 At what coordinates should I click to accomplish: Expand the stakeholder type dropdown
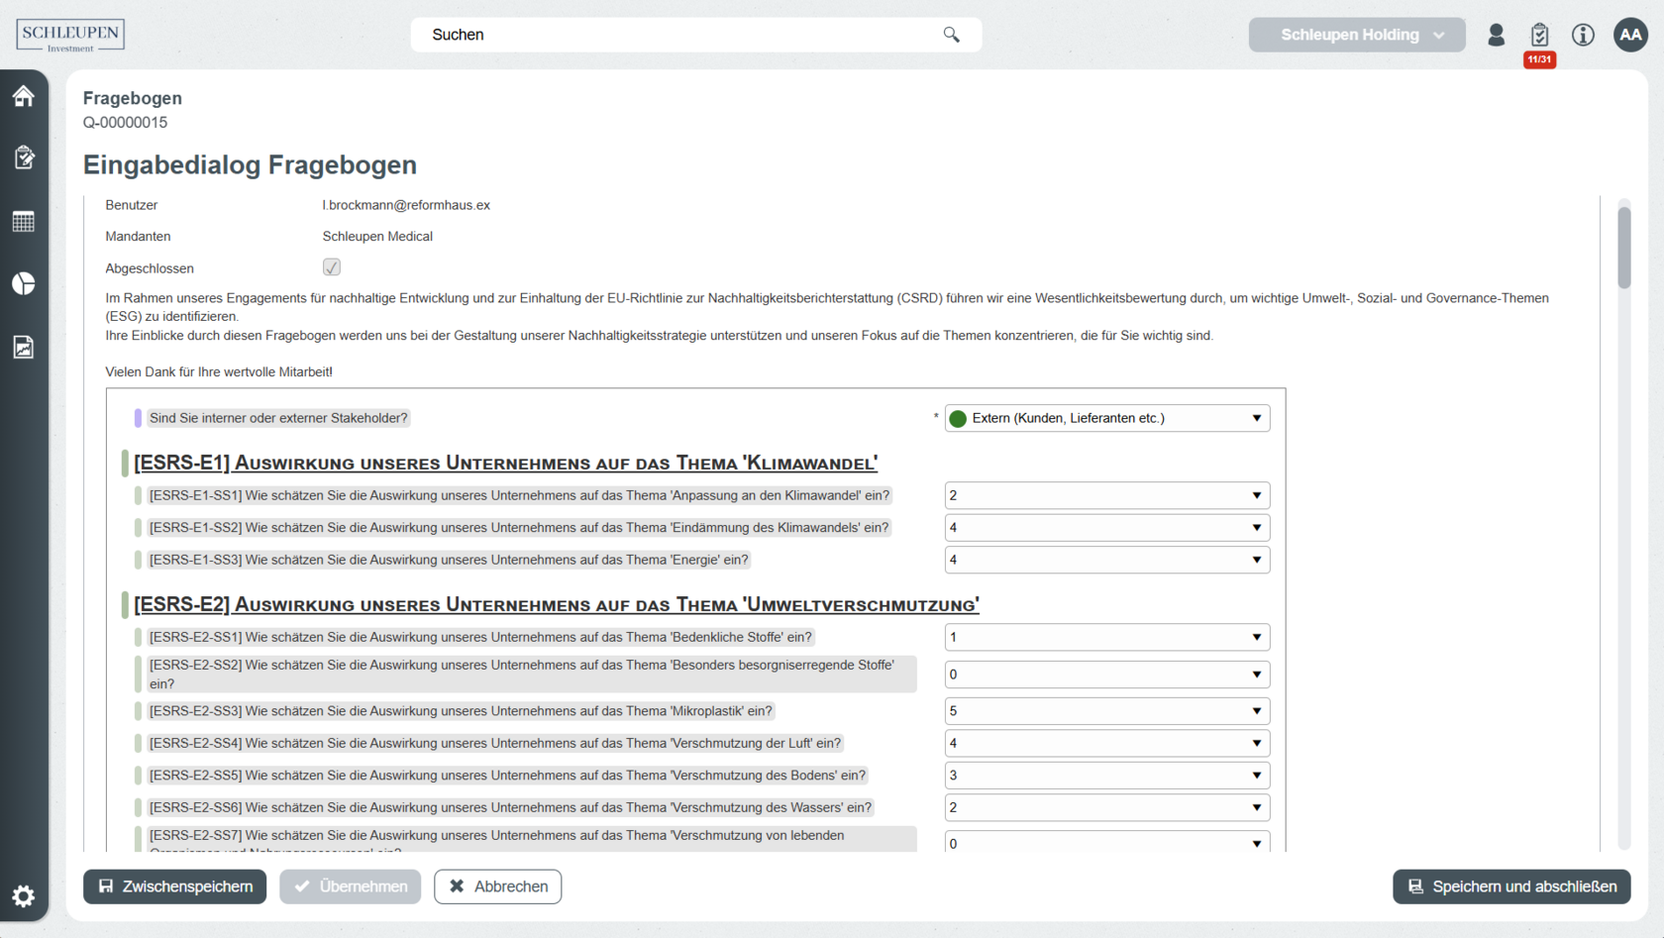tap(1106, 418)
